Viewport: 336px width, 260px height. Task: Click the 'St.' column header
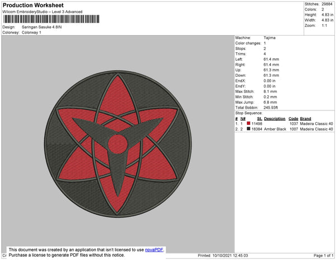(x=259, y=119)
